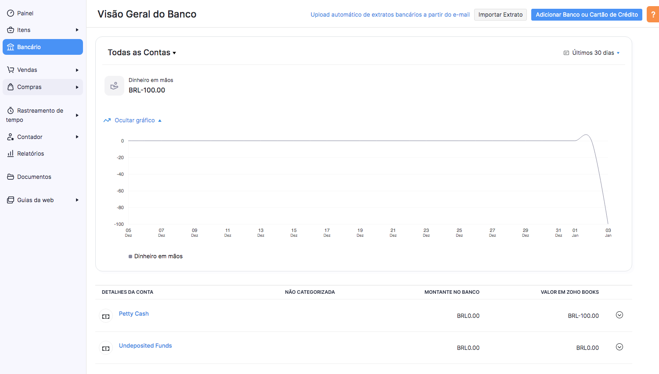Select the Bancário menu item

(x=43, y=47)
